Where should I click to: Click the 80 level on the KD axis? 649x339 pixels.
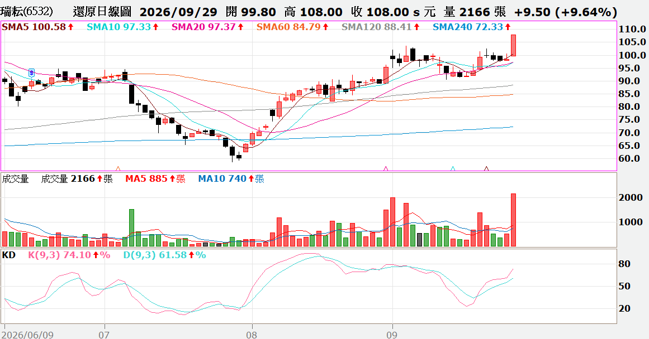pos(624,264)
